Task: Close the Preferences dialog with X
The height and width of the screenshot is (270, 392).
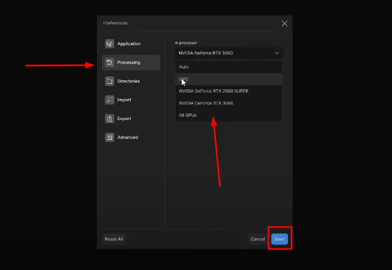Action: coord(285,24)
